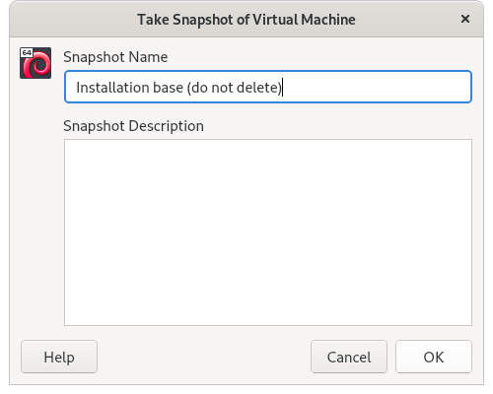Viewport: 493px width, 394px height.
Task: Click the "Snapshot Description" label
Action: 133,126
